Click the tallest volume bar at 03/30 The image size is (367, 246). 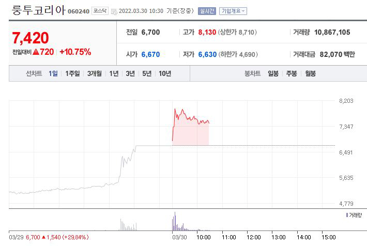[175, 221]
